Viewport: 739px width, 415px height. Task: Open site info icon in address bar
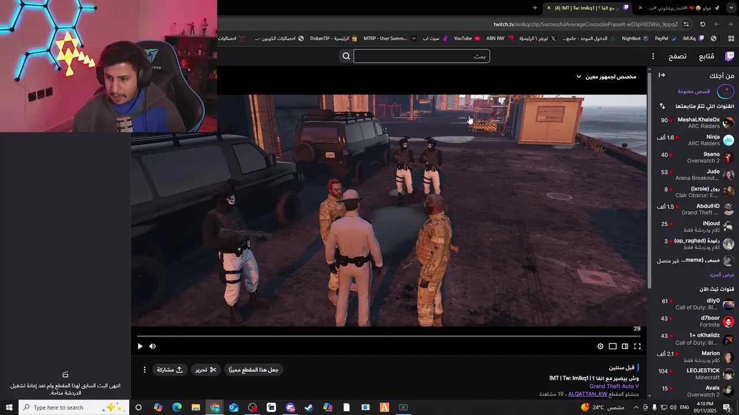pyautogui.click(x=686, y=24)
